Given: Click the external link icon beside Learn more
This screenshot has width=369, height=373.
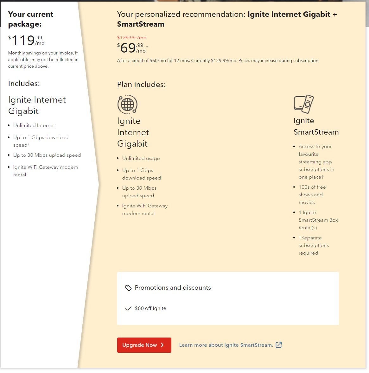Looking at the screenshot, I should point(279,345).
